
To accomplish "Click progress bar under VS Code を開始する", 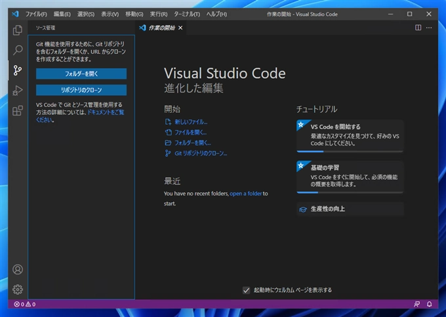I will 350,152.
